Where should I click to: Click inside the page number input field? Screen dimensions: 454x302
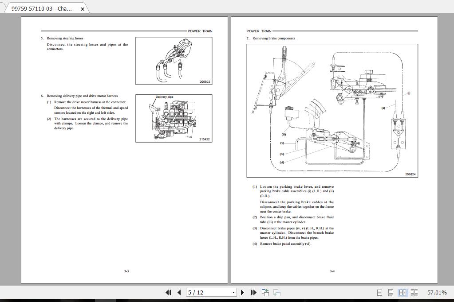click(204, 292)
